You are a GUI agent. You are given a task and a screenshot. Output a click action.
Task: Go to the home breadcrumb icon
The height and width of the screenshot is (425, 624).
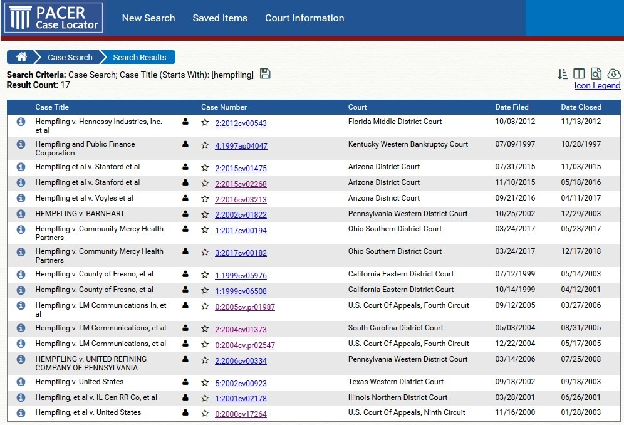point(21,57)
